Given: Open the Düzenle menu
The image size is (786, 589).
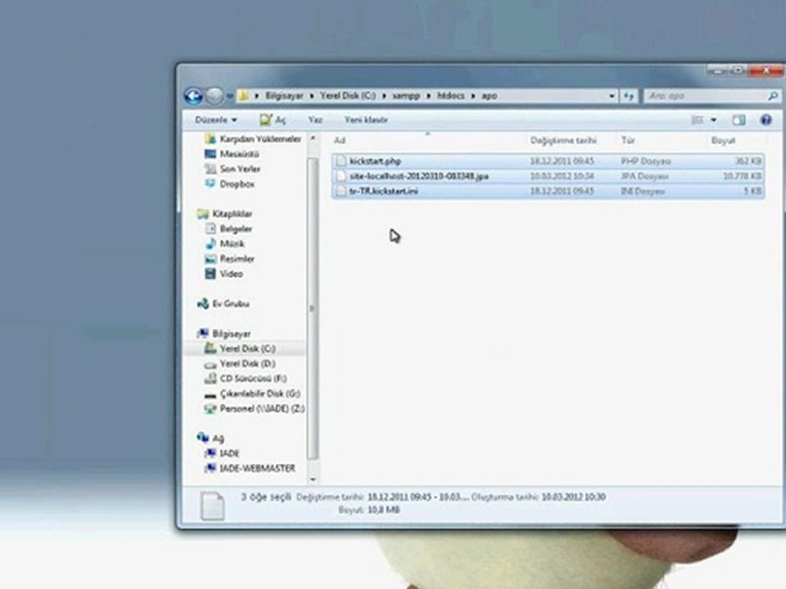Looking at the screenshot, I should (215, 119).
